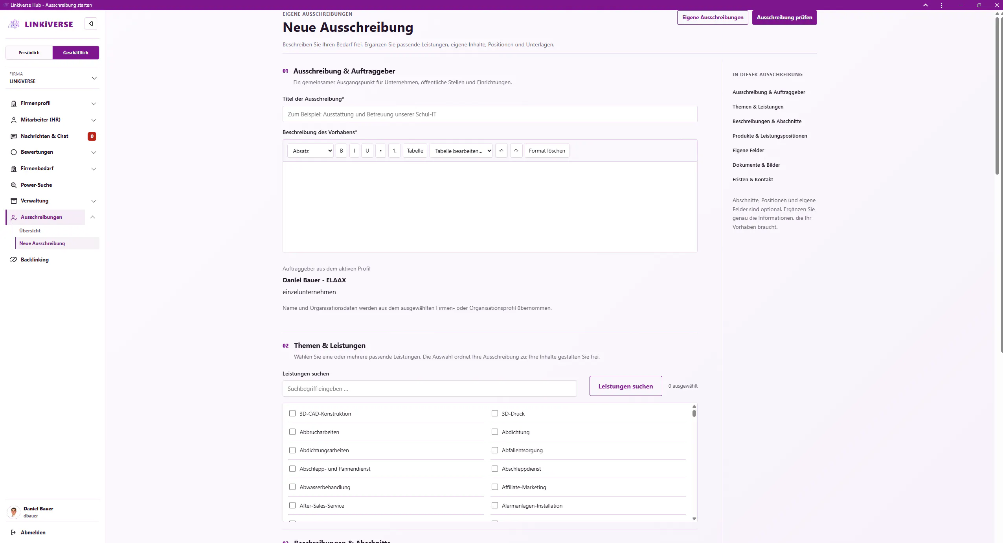Click Daniel Bauer's avatar picture

tap(14, 512)
